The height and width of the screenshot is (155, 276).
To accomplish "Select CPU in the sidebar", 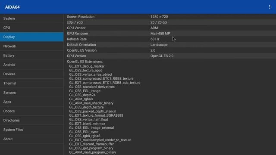I will coord(31,28).
